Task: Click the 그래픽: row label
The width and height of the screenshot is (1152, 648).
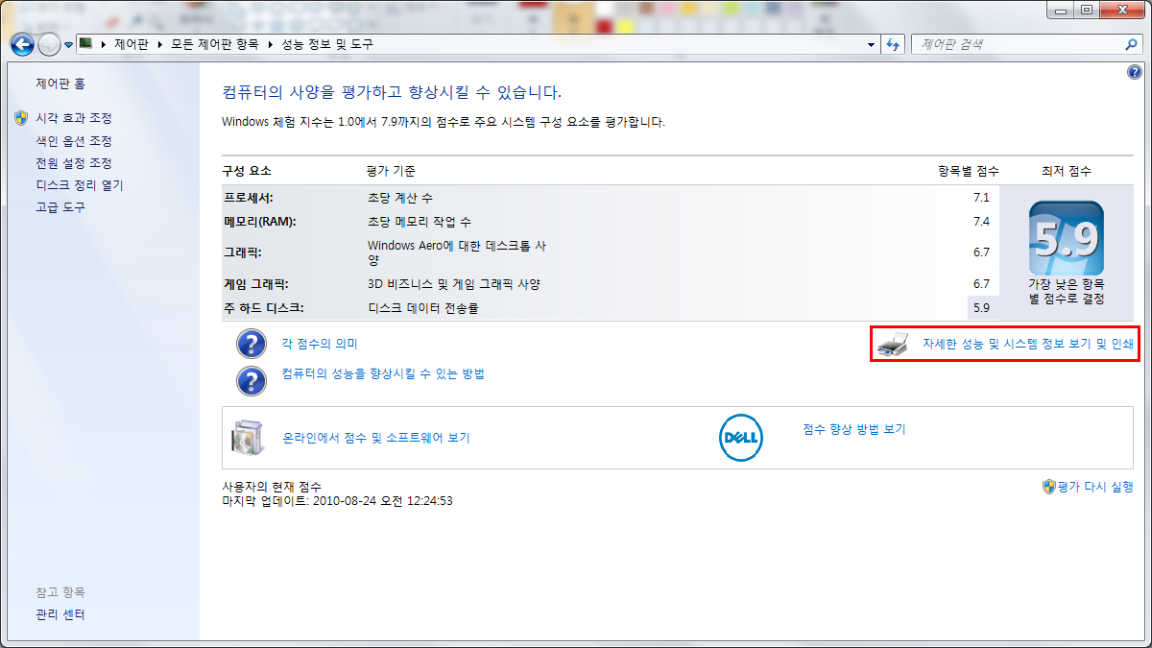Action: pos(242,252)
